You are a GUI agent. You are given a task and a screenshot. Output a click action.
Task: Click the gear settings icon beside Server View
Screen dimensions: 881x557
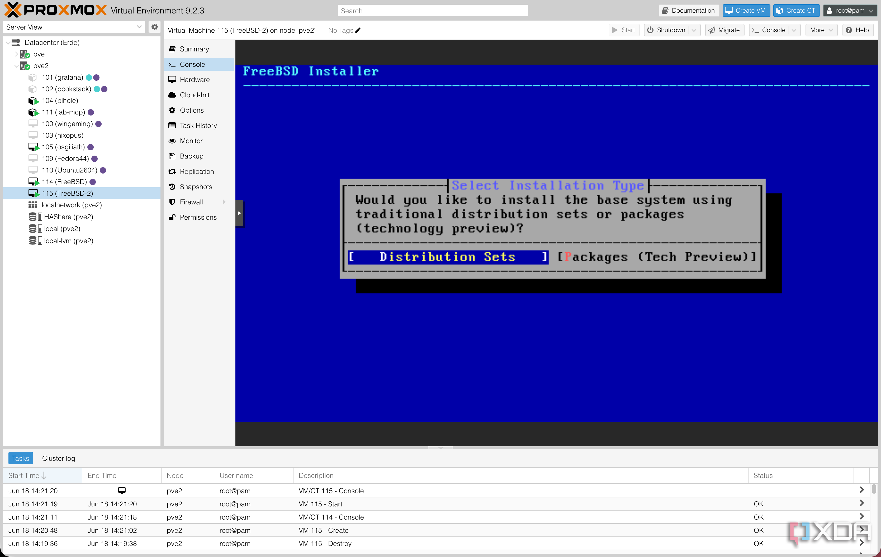click(154, 27)
